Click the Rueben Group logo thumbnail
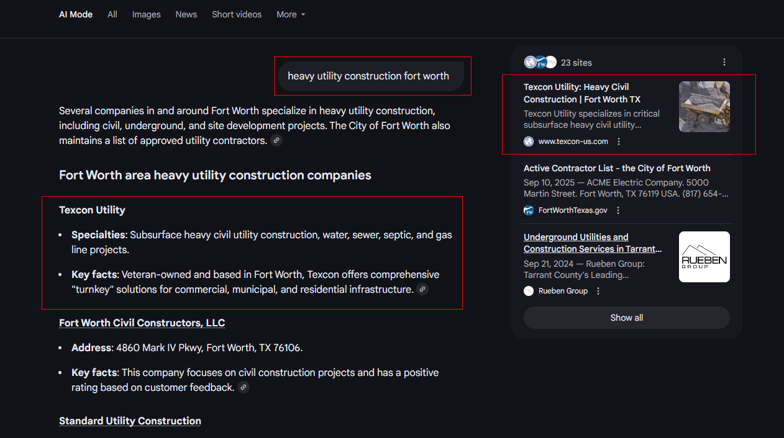 (704, 257)
